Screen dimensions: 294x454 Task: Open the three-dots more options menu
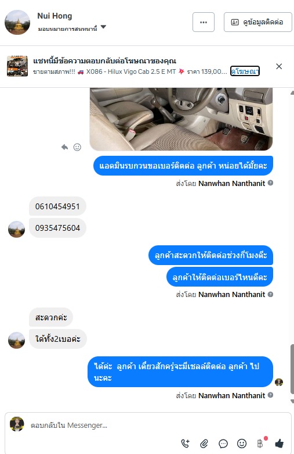[x=204, y=22]
